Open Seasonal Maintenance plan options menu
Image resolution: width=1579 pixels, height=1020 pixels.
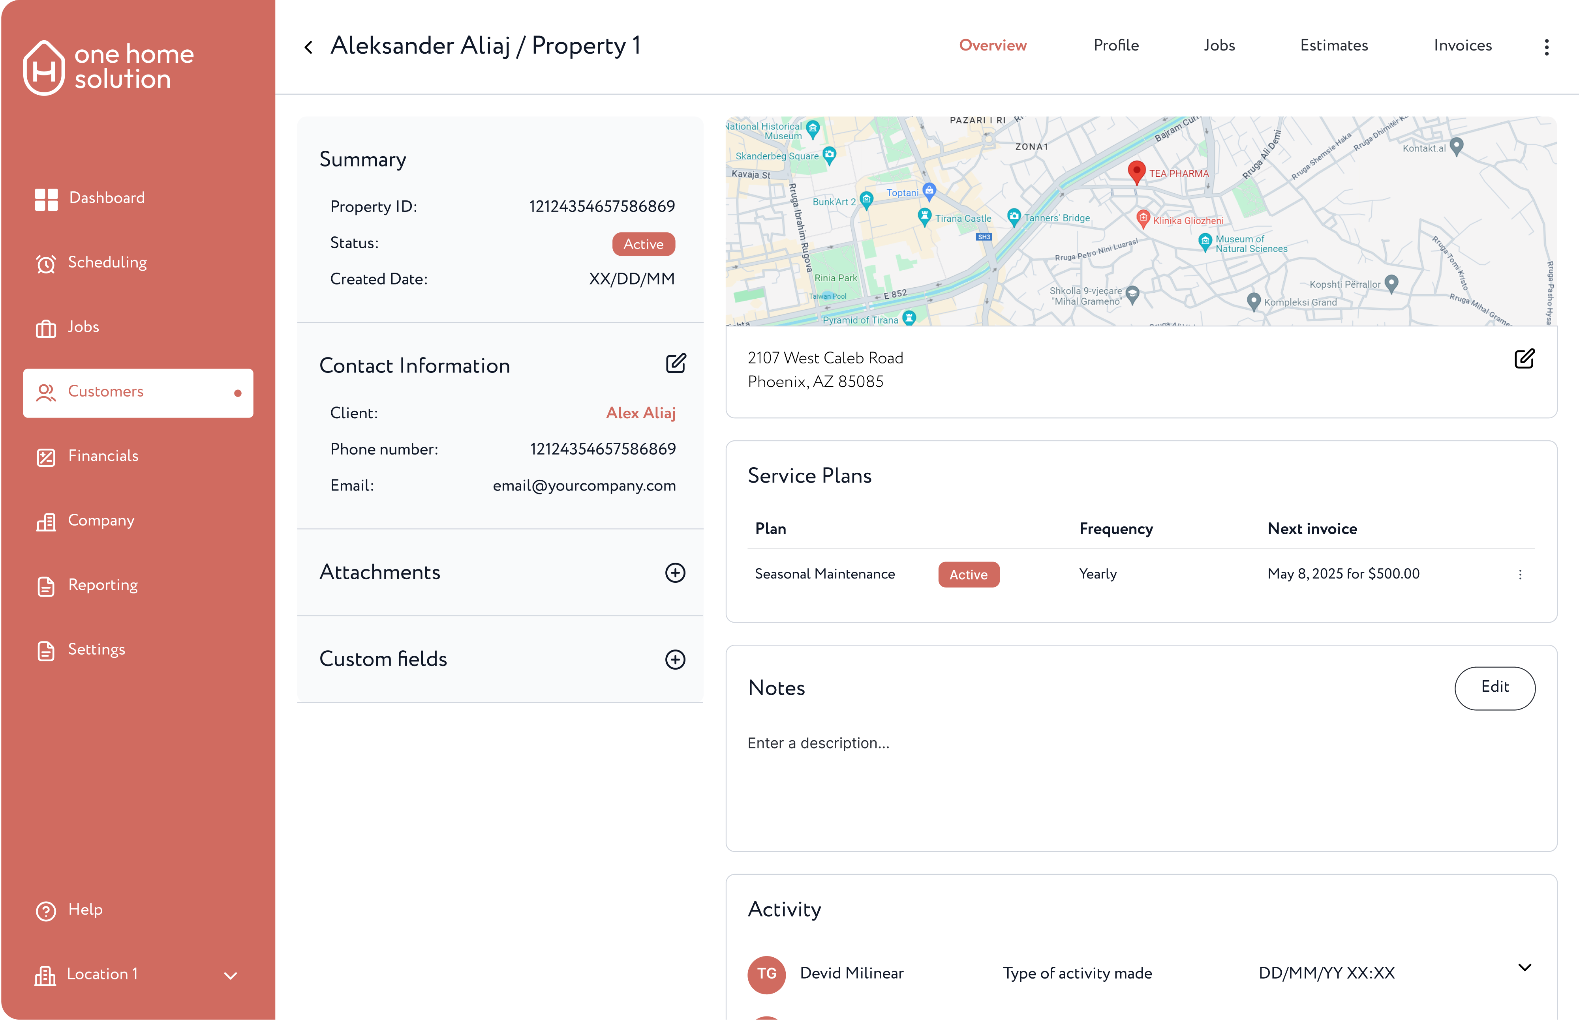[1520, 575]
